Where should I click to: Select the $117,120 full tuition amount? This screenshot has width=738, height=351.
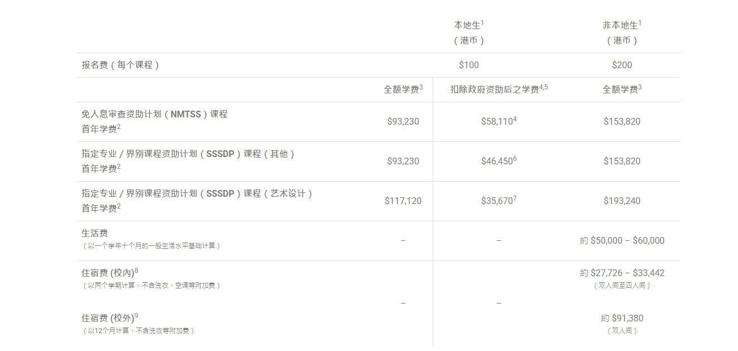point(403,201)
